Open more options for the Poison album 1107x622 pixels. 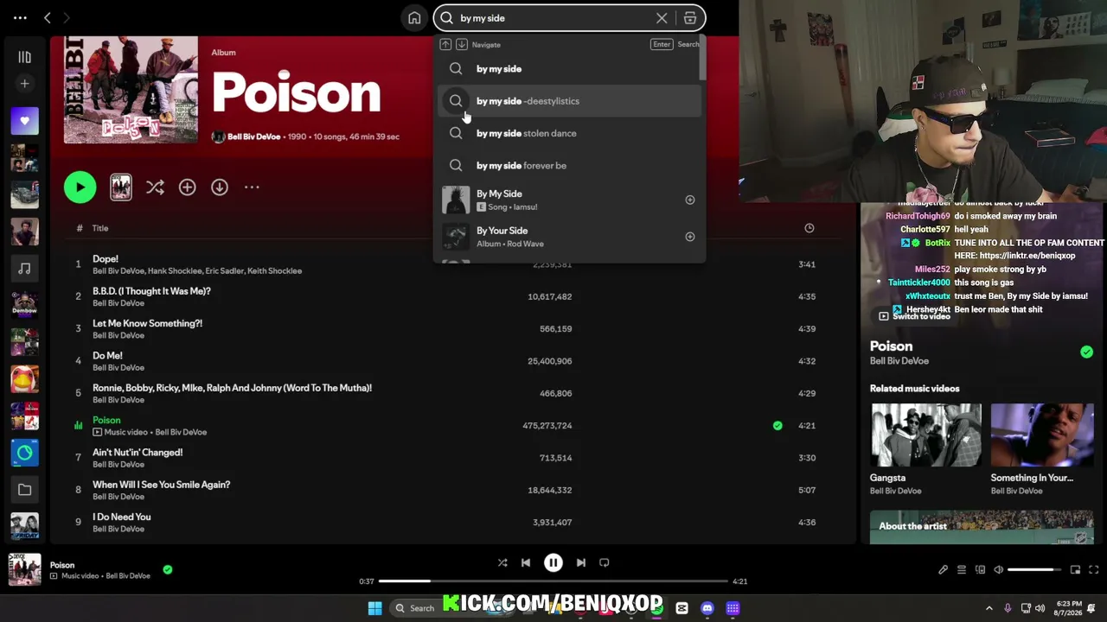coord(252,187)
